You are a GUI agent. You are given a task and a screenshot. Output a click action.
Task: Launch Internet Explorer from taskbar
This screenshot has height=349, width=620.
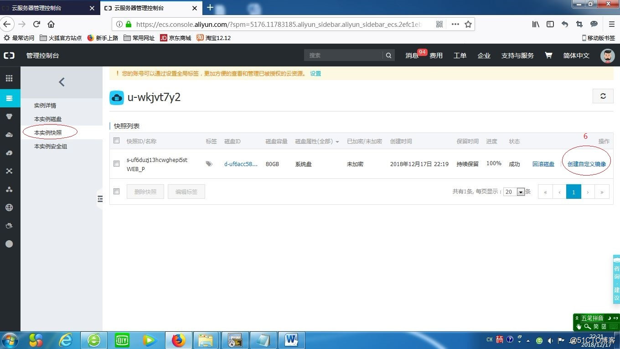pyautogui.click(x=66, y=340)
